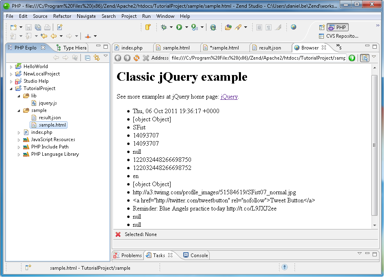The width and height of the screenshot is (384, 277).
Task: Click the Profile run icon with clock
Action: (x=195, y=27)
